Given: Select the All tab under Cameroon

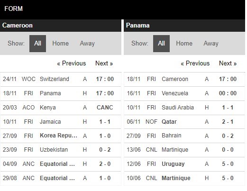Looking at the screenshot, I should tap(37, 44).
